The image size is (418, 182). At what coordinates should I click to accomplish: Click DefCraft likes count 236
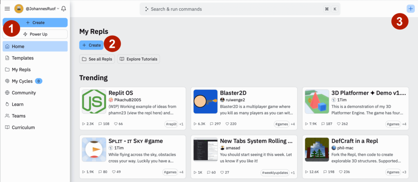point(345,172)
